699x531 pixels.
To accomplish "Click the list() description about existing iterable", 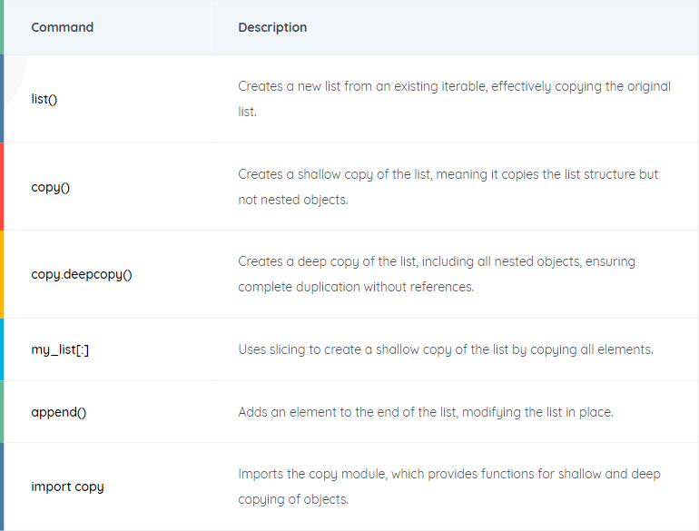I will (x=454, y=99).
